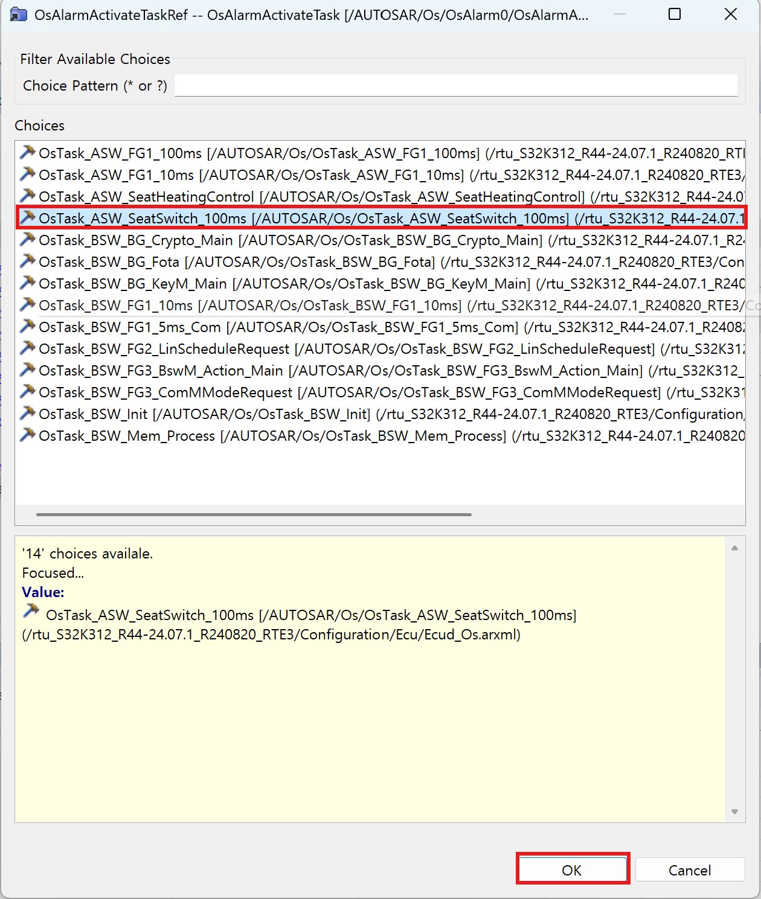Viewport: 761px width, 899px height.
Task: Select OsTask_ASW_SeatHeatingControl choice
Action: pyautogui.click(x=380, y=196)
